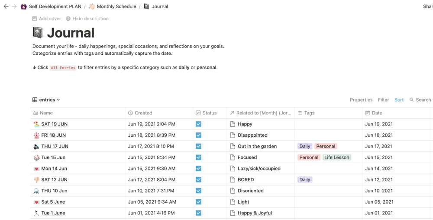This screenshot has width=433, height=220.
Task: Click the baseball emoji of Tue 15 Jun
Action: coord(36,157)
